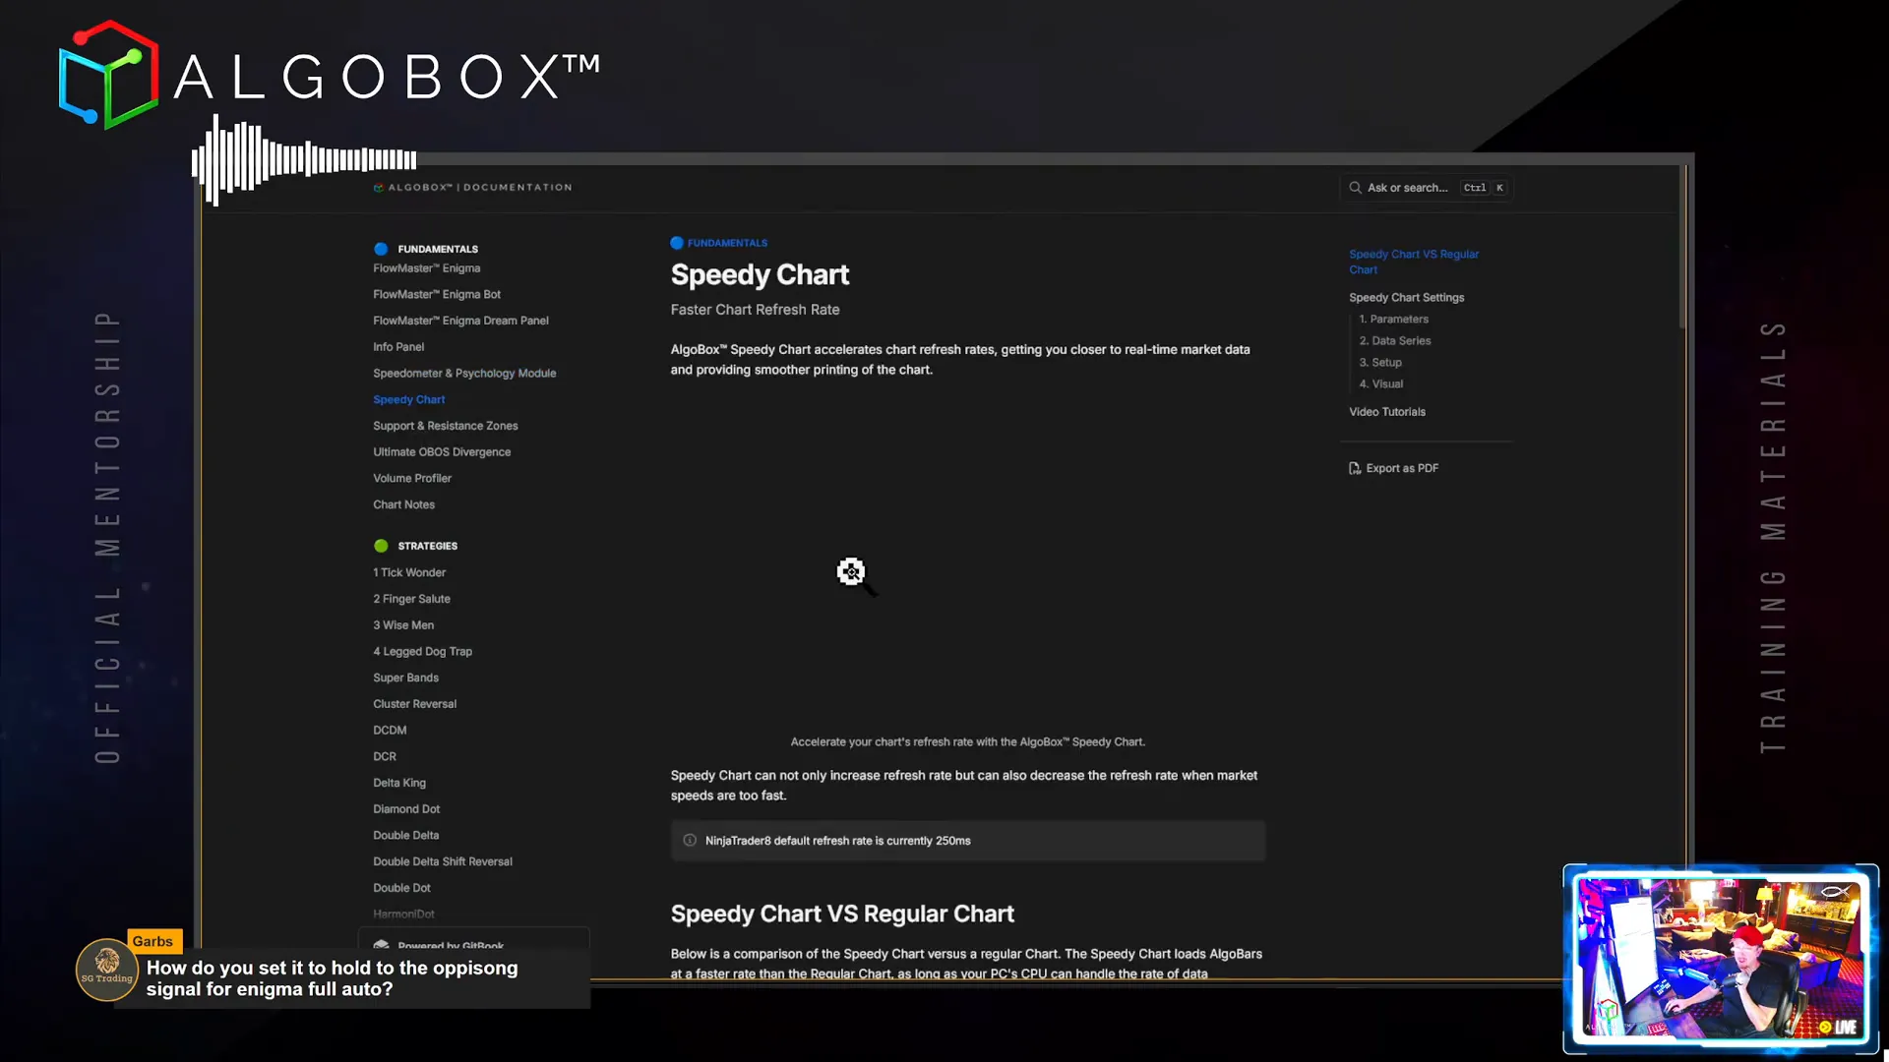Jump to 3. Setup section
1889x1062 pixels.
pyautogui.click(x=1380, y=363)
